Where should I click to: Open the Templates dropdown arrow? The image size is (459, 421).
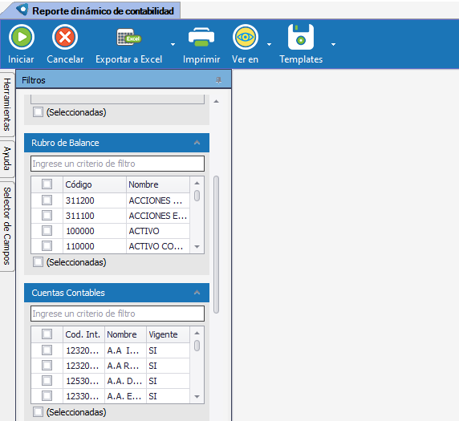coord(334,44)
